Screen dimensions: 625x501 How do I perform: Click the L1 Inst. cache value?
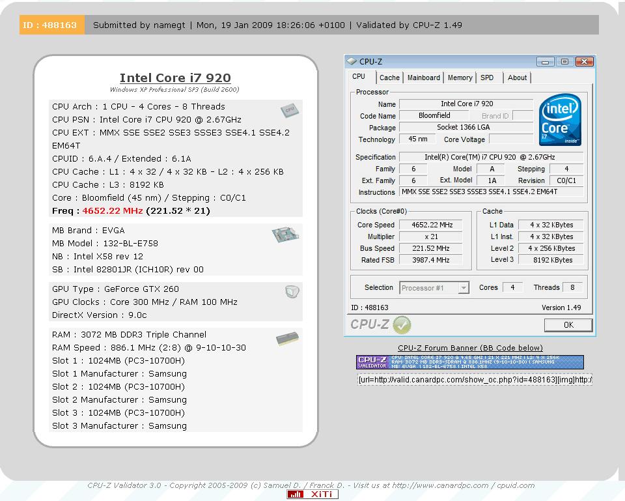[x=551, y=236]
